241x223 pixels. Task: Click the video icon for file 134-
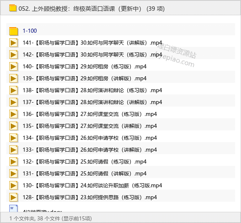click(x=13, y=138)
